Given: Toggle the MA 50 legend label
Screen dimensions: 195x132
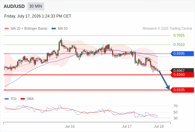Looking at the screenshot, I should (x=63, y=29).
